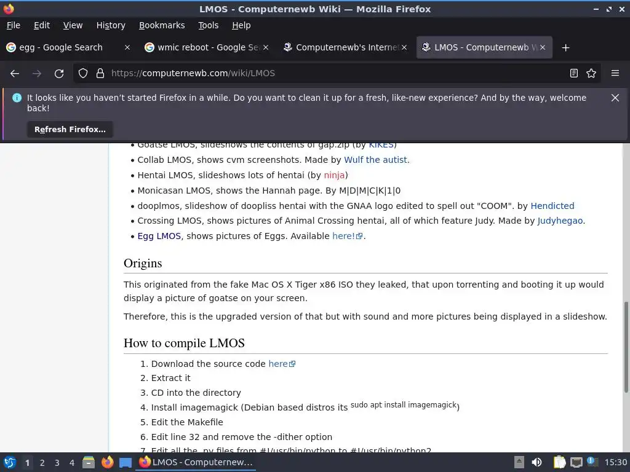Viewport: 630px width, 472px height.
Task: Click the Origins section heading
Action: coord(143,263)
